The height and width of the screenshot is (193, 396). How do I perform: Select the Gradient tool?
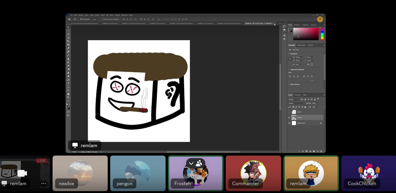68,69
